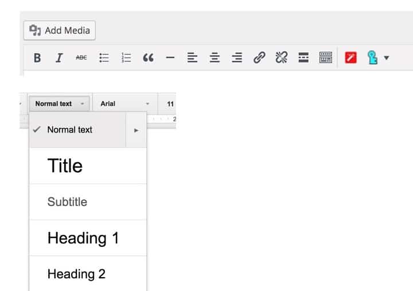This screenshot has width=413, height=291.
Task: Apply blockquote formatting
Action: tap(148, 57)
